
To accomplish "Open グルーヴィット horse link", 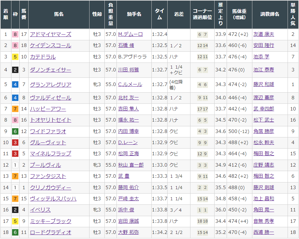I will (48, 143).
